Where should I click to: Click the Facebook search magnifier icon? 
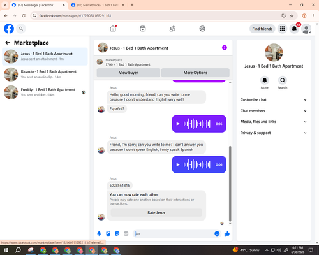pos(21,29)
